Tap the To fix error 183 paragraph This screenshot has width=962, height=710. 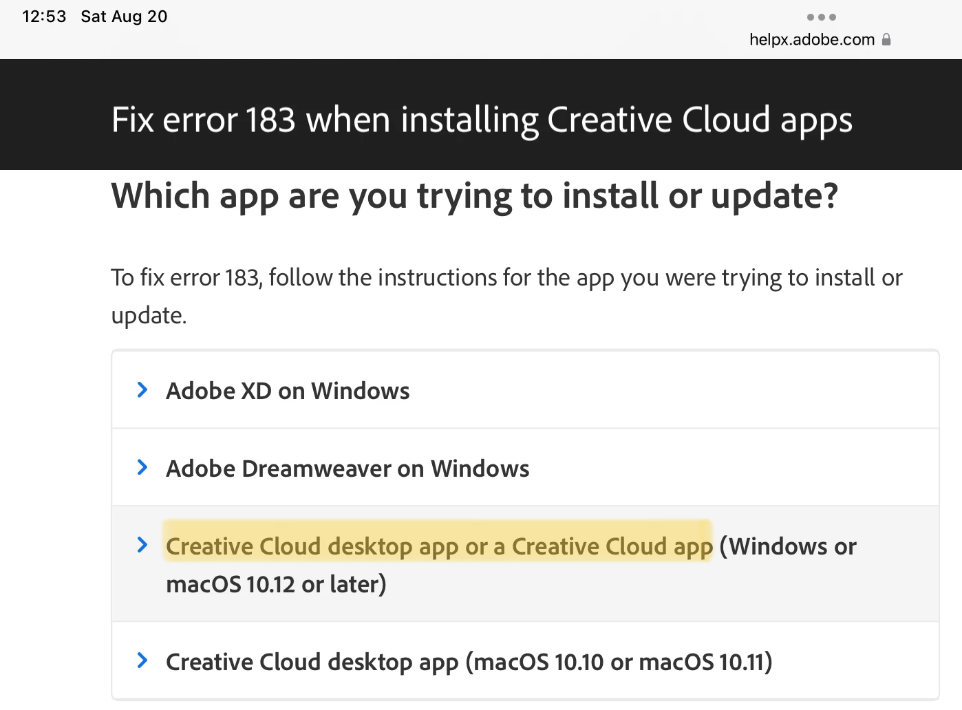point(507,296)
